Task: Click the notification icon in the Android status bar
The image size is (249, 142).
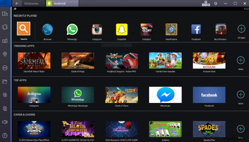Action: [x=15, y=9]
